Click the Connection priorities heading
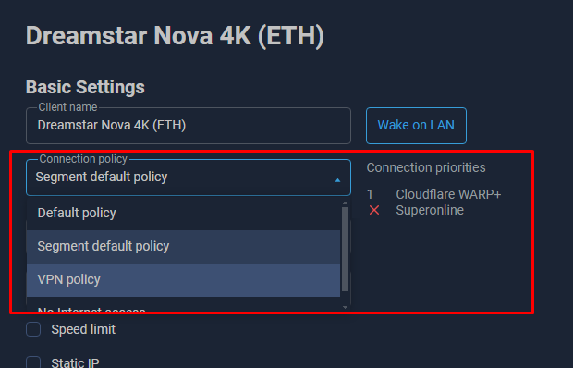 pyautogui.click(x=426, y=167)
